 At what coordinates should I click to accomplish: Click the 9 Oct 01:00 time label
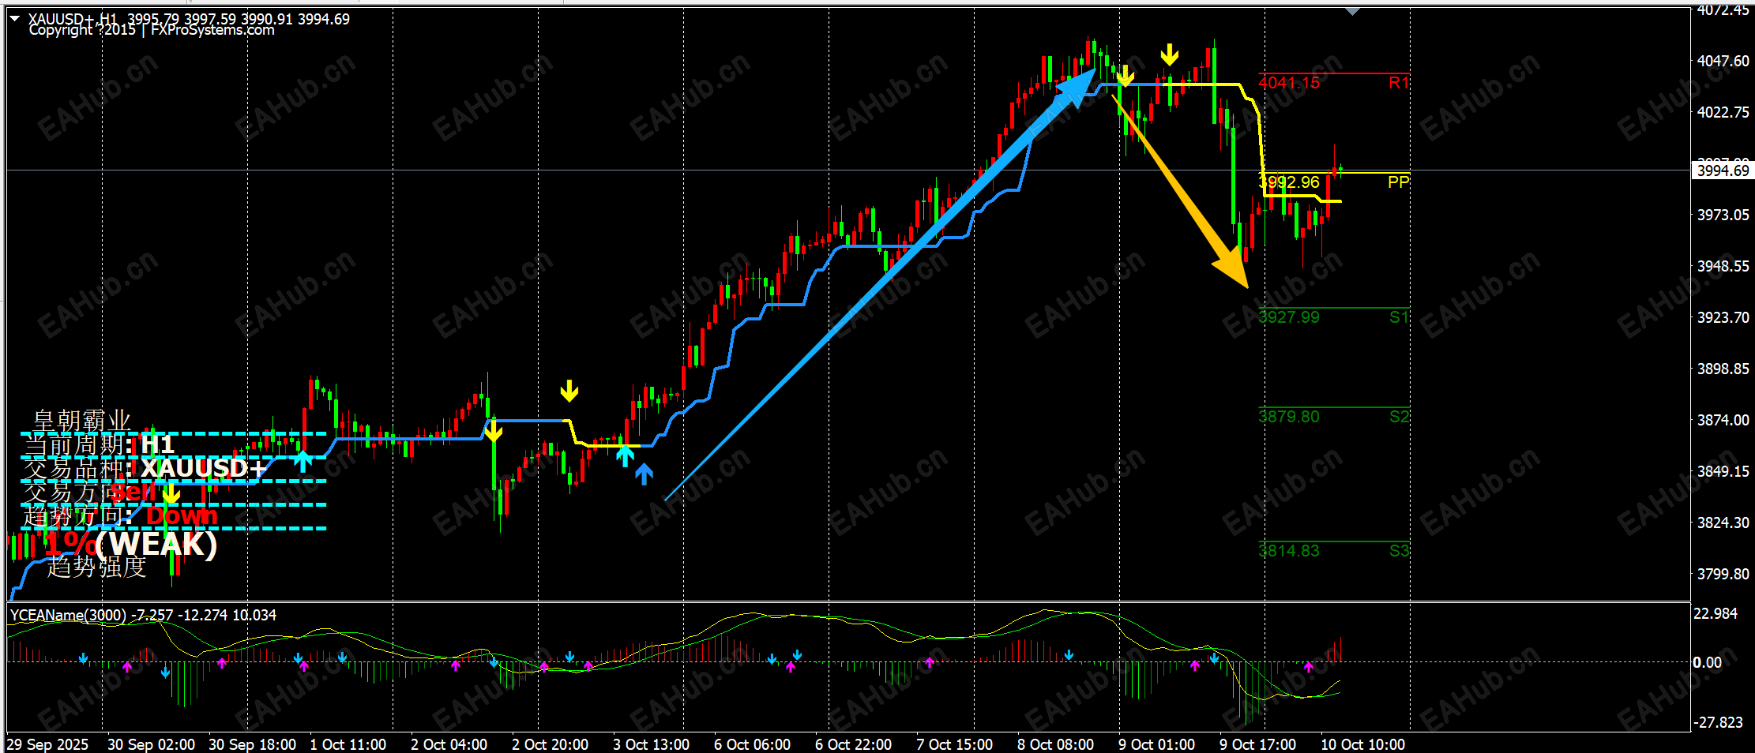pos(1157,744)
